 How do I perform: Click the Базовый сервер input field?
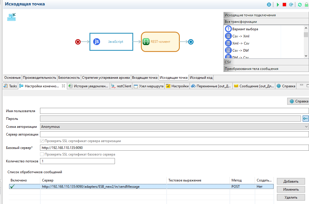[x=174, y=148]
